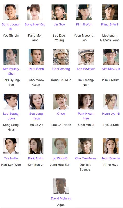Open the photo above Jo Woo-Ri

pyautogui.click(x=60, y=146)
